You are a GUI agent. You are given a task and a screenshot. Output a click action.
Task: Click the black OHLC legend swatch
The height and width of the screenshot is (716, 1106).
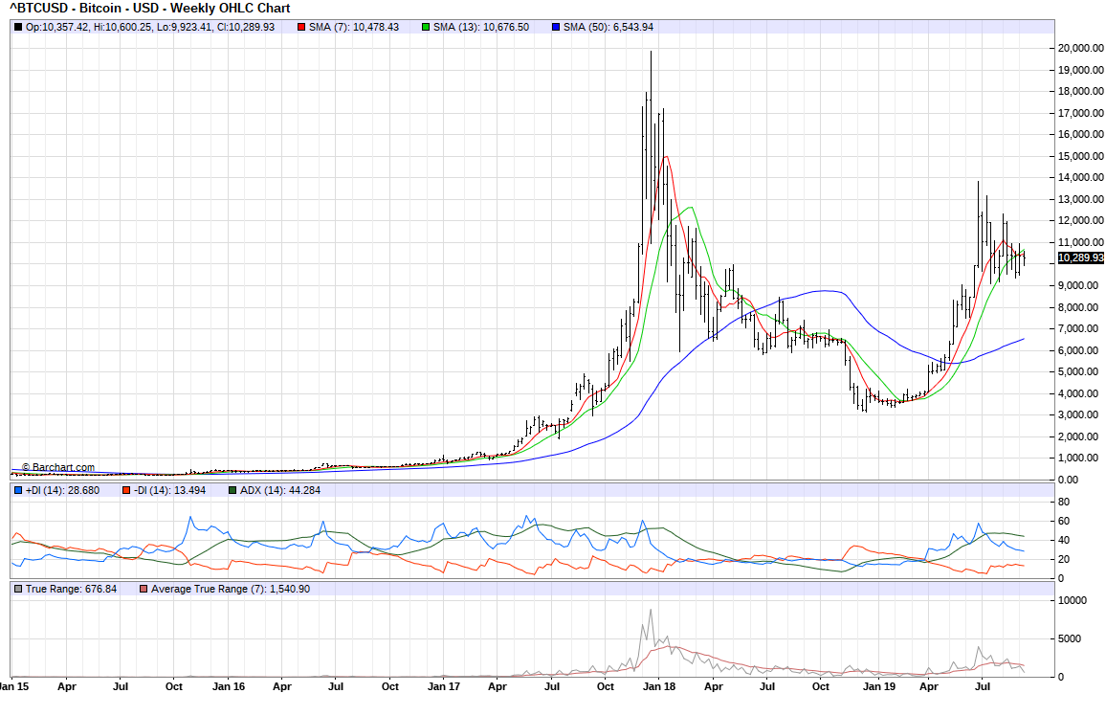[18, 27]
